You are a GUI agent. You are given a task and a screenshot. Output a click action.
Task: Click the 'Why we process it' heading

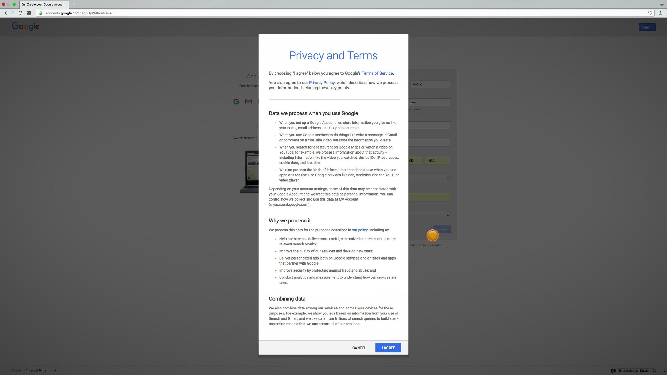(290, 221)
